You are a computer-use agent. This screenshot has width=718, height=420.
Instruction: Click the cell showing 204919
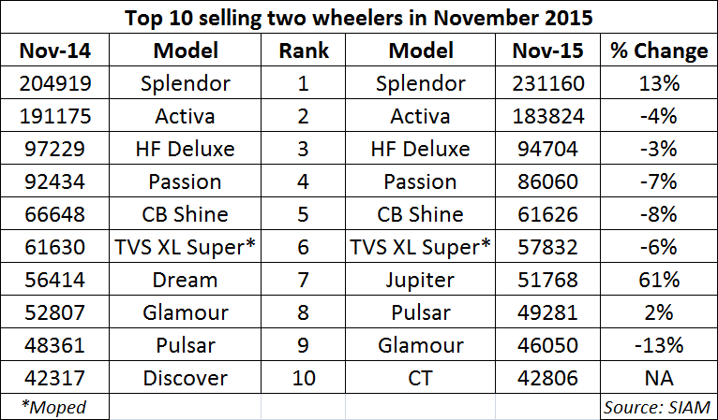point(54,83)
